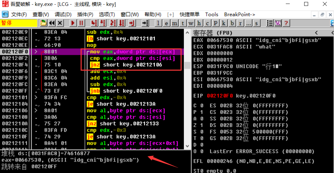Select the 'jnz short key.00212106' instruction
Viewport: 334px width, 173px height.
pos(126,65)
